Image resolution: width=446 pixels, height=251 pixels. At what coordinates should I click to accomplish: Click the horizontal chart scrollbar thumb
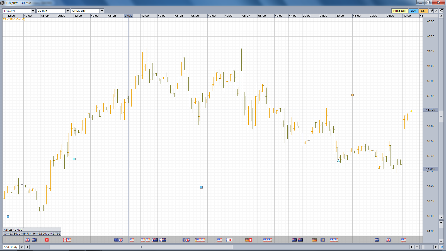point(141,247)
